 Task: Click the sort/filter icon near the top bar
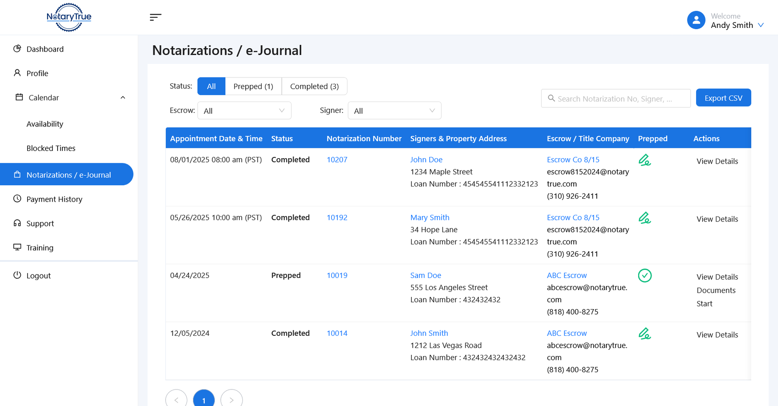click(x=155, y=17)
